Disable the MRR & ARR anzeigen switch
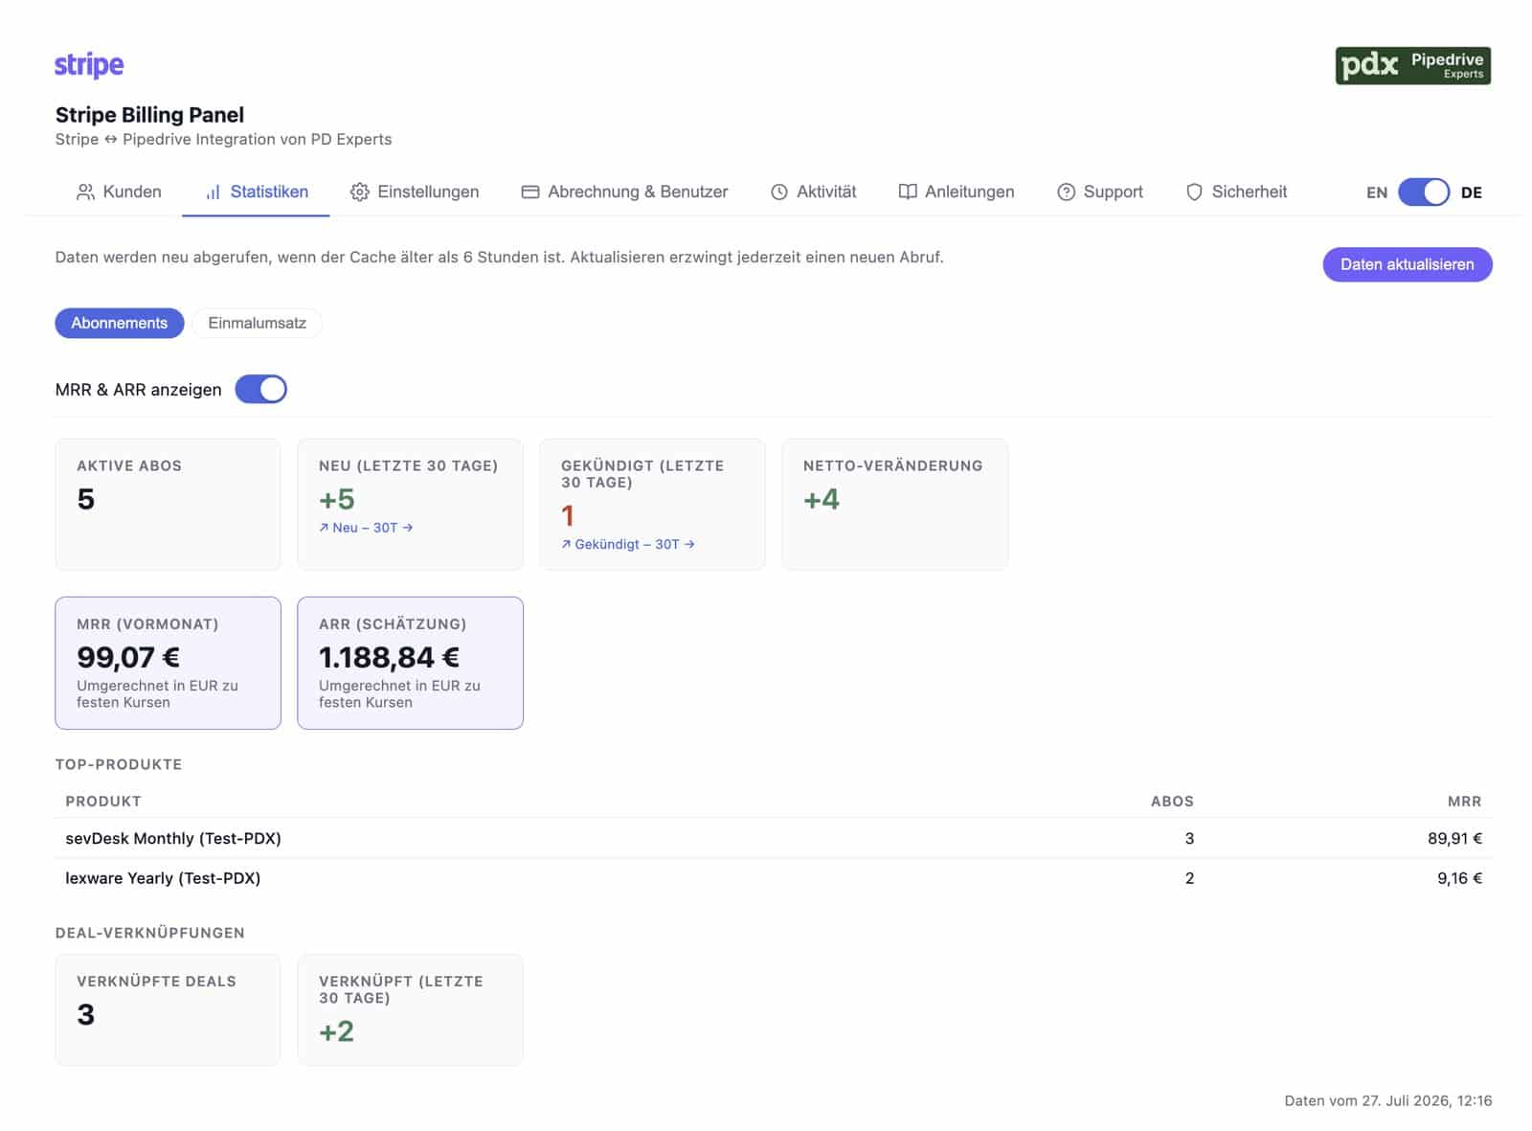Viewport: 1532px width, 1131px height. [x=260, y=389]
